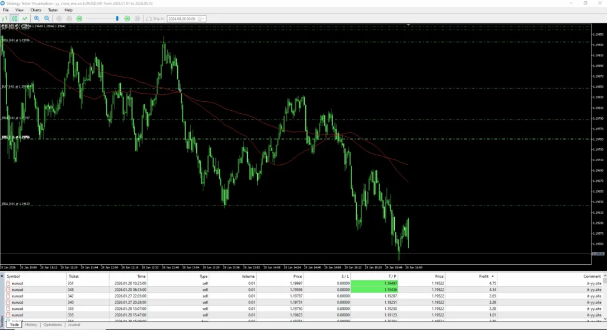Click highlighted T/P value 1.19497
607x330 pixels.
pos(375,283)
